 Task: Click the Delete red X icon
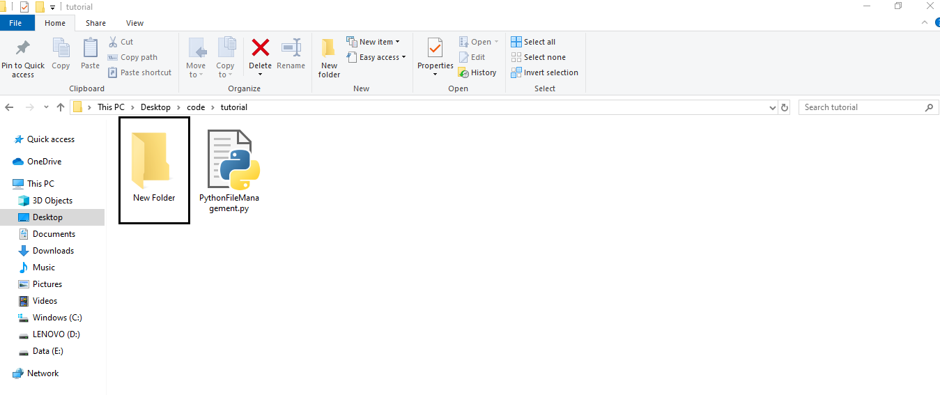(x=260, y=48)
